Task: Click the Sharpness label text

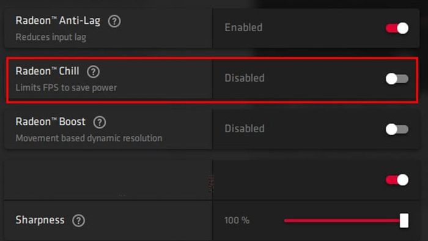Action: 40,220
